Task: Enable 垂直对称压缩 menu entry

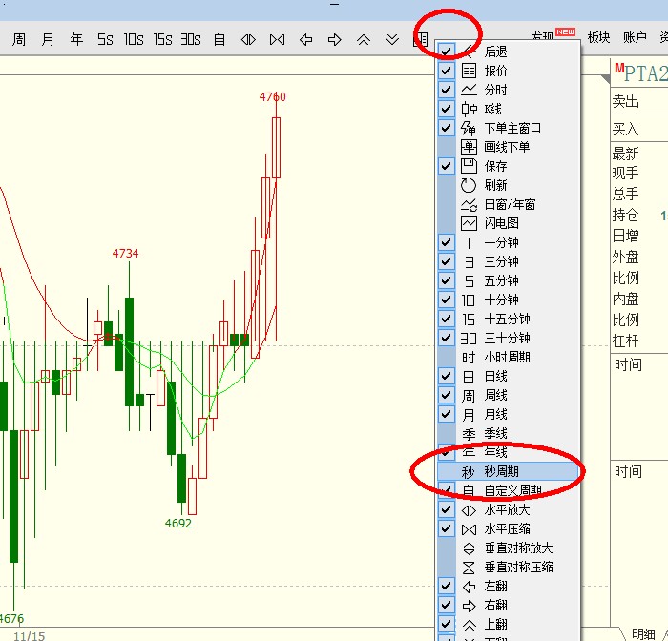Action: (508, 568)
